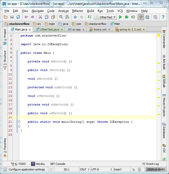Click the Hector inspector status bar icon
The height and width of the screenshot is (174, 169).
click(139, 169)
